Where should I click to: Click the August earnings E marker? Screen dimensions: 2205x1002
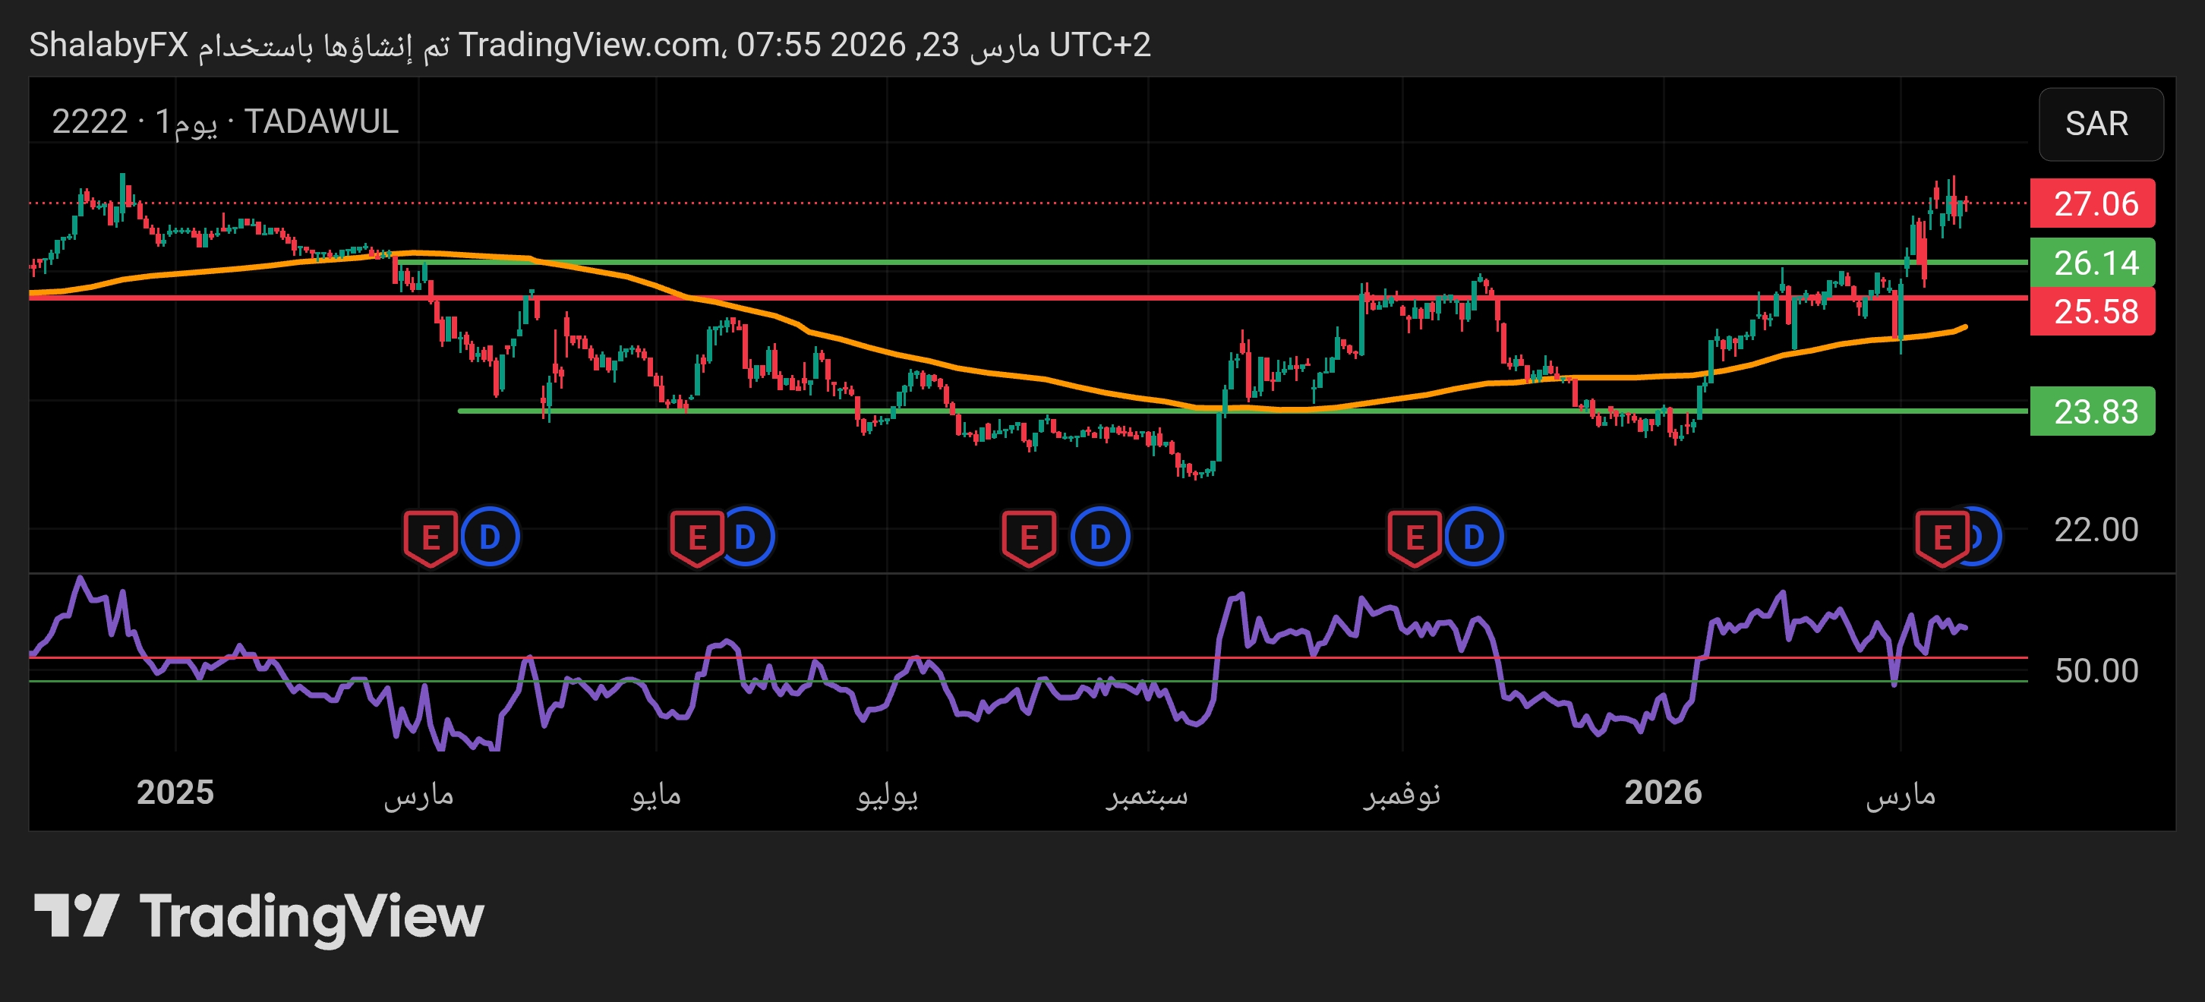[1028, 537]
